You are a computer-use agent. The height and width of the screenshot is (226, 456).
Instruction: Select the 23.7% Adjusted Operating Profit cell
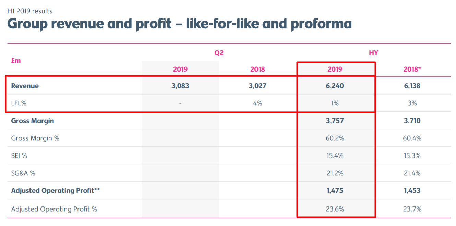coord(412,209)
